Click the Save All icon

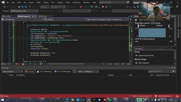click(25, 7)
